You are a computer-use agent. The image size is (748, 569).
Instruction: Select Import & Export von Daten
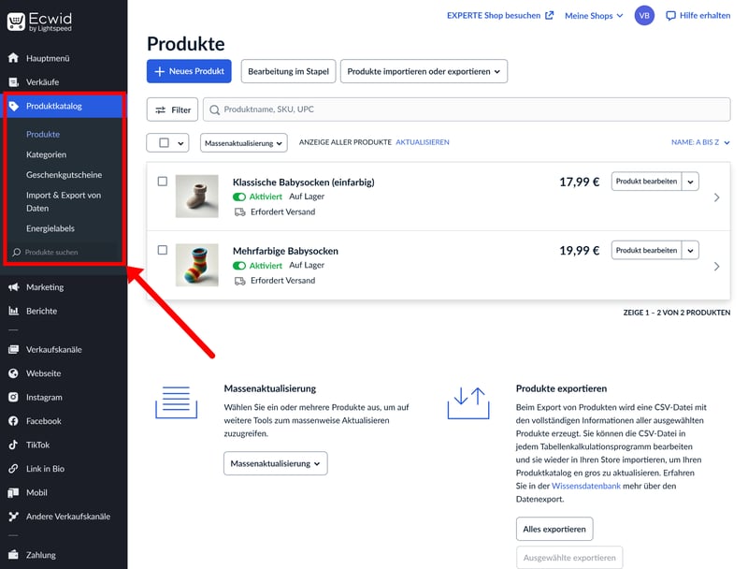point(64,201)
